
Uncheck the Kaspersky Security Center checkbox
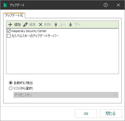click(9, 31)
